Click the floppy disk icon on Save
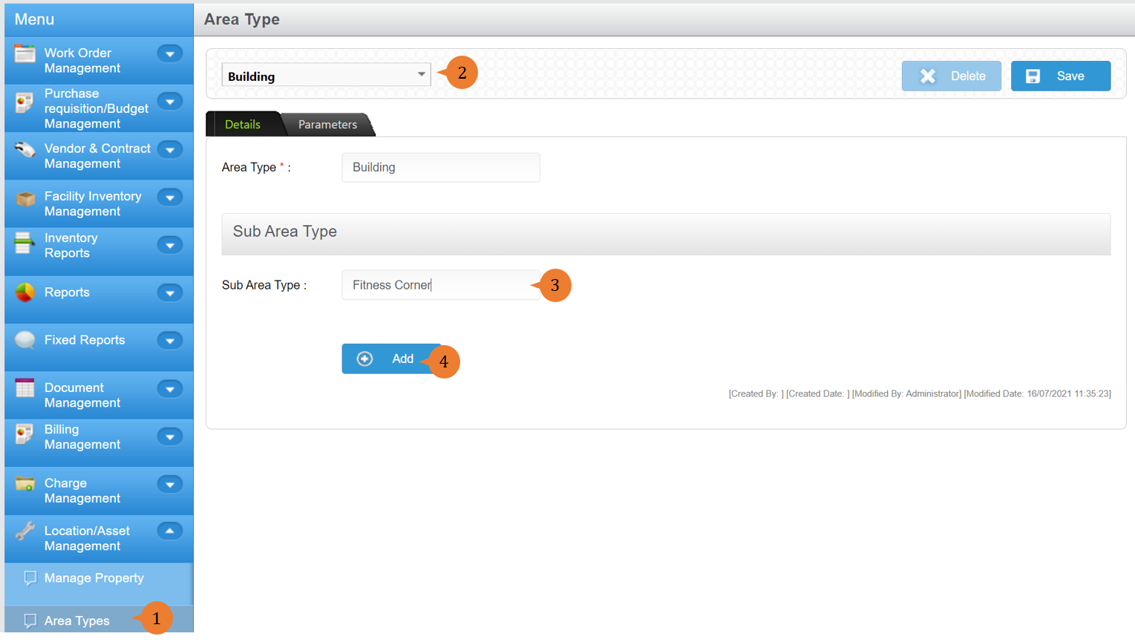The height and width of the screenshot is (642, 1135). pyautogui.click(x=1033, y=76)
